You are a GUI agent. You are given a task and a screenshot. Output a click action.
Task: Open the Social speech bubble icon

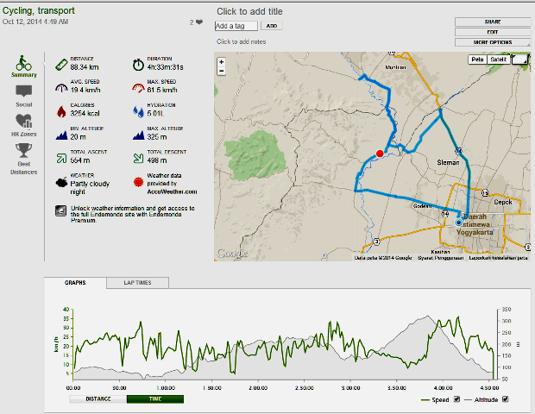tap(23, 91)
